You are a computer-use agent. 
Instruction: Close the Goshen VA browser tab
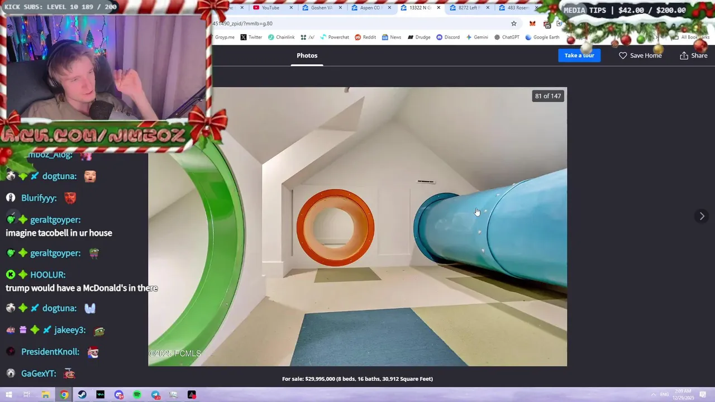pos(340,8)
